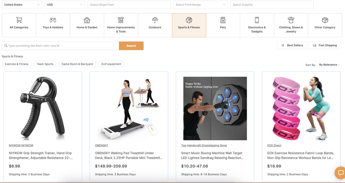Click the basketball Sports & Fitness icon

189,20
